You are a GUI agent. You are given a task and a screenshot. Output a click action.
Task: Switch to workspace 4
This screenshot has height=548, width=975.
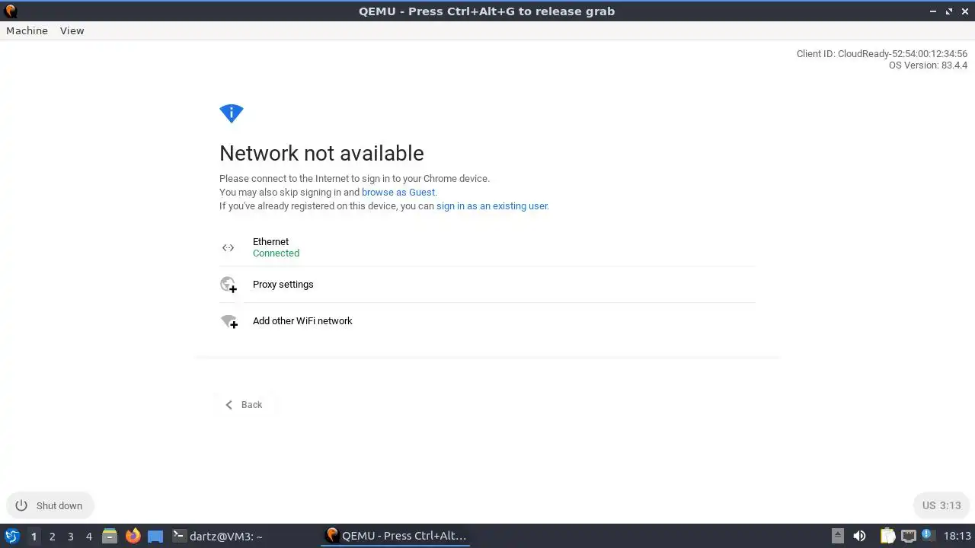[x=88, y=537]
